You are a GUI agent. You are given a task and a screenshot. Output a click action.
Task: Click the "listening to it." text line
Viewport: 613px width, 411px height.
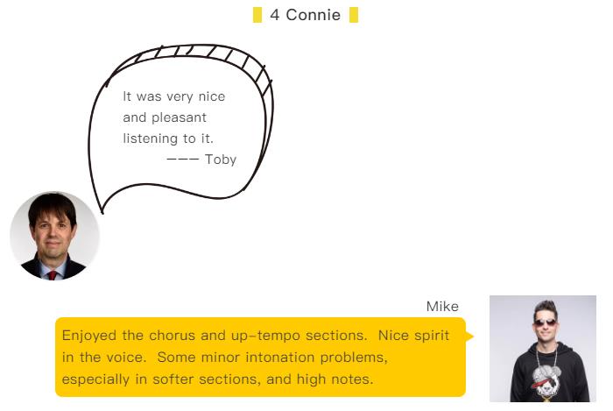pyautogui.click(x=168, y=138)
